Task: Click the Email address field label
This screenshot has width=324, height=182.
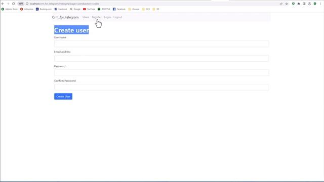Action: click(62, 52)
